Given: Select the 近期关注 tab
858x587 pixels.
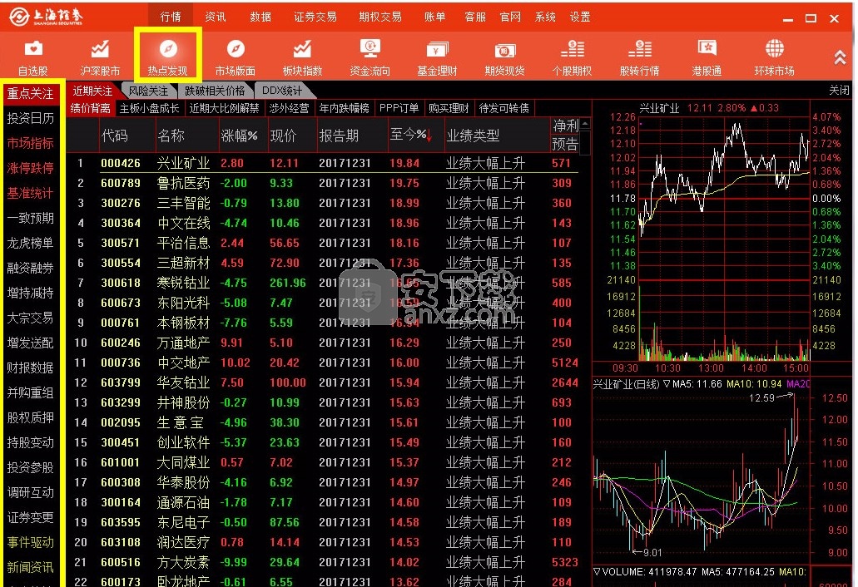Looking at the screenshot, I should pos(92,91).
